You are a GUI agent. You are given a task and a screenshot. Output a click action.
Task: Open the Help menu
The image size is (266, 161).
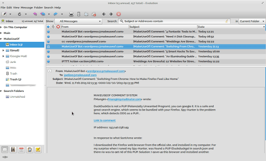click(x=57, y=7)
